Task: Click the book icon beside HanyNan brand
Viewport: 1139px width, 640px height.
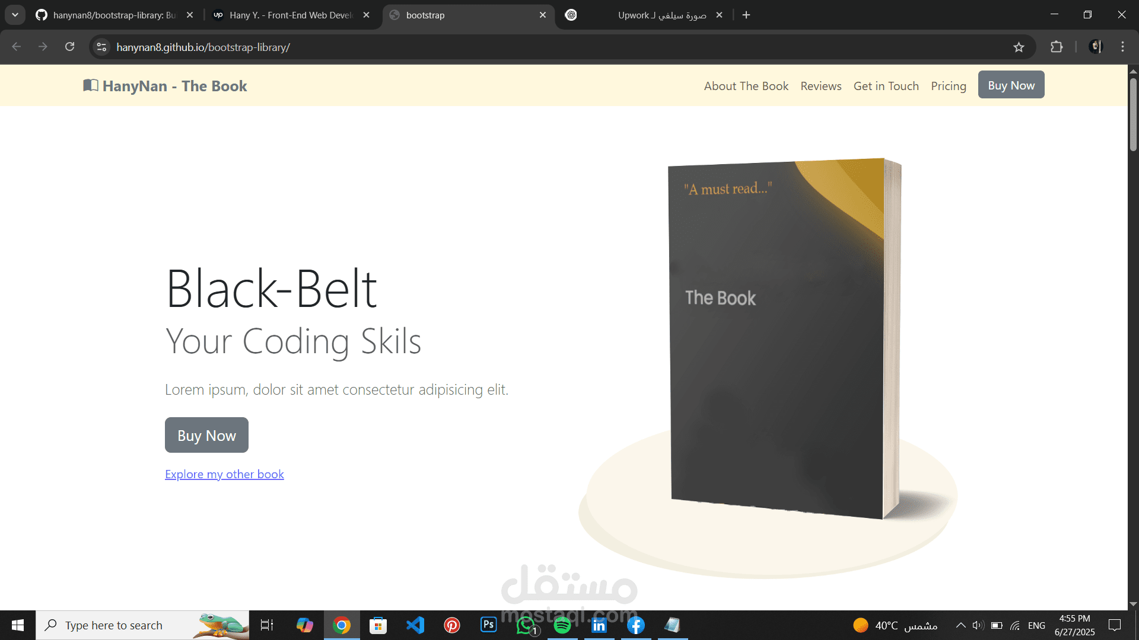Action: point(91,85)
